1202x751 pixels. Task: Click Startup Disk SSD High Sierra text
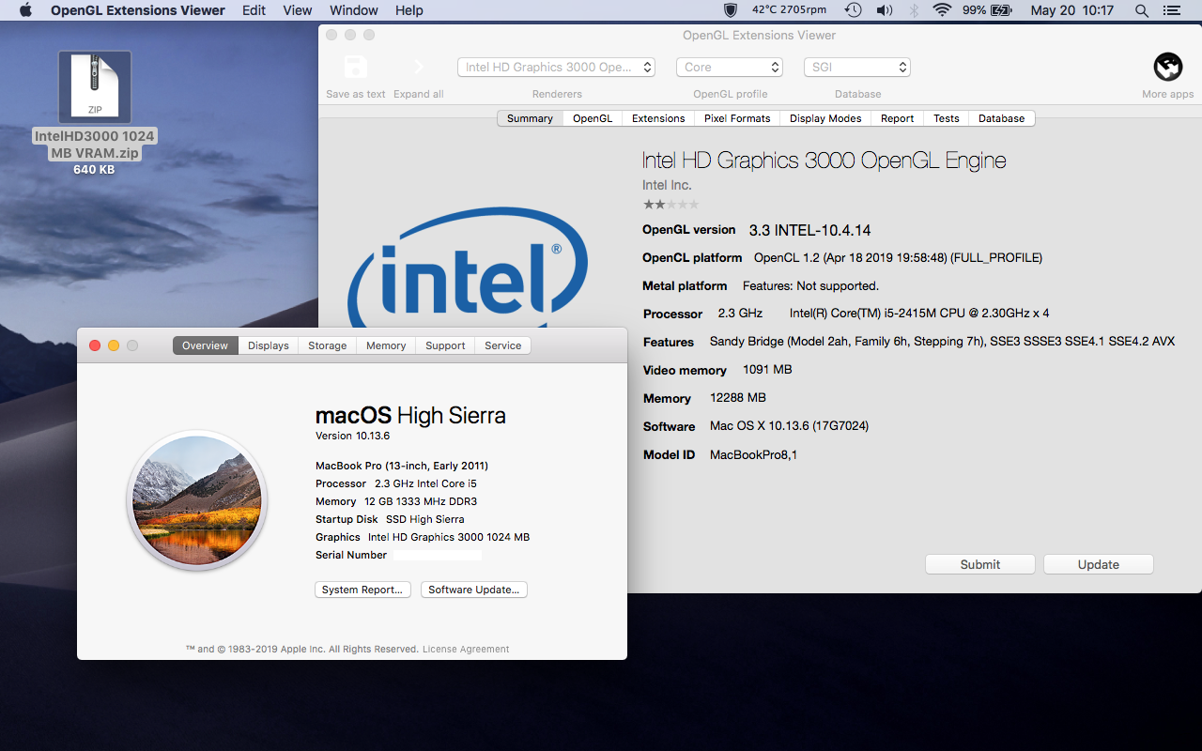[x=390, y=519]
